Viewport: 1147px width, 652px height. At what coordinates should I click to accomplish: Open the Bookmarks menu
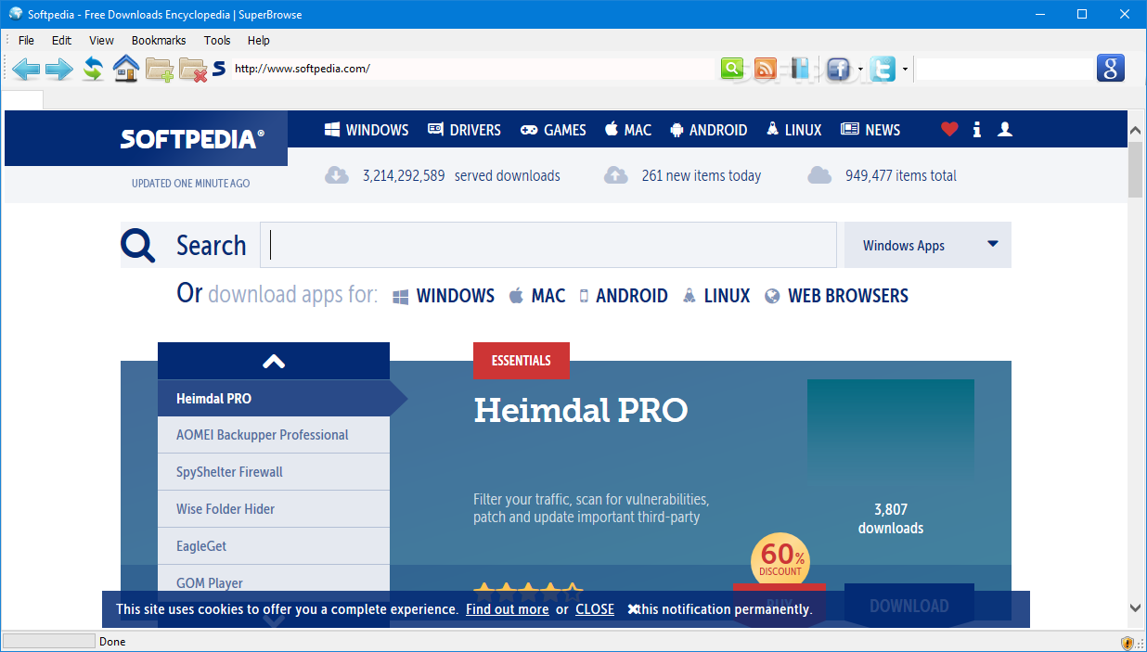click(159, 40)
